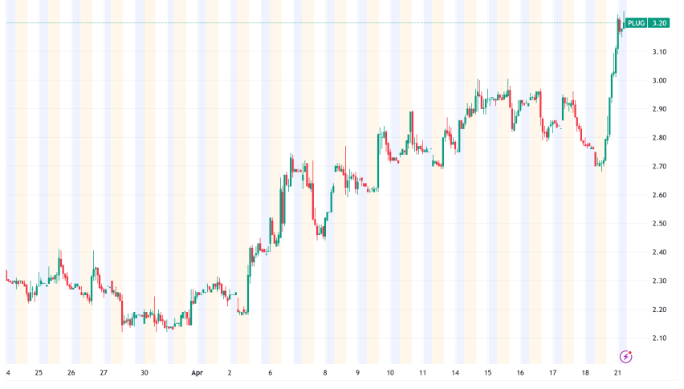Image resolution: width=684 pixels, height=389 pixels.
Task: Click the 3.20 current price tag
Action: point(659,23)
